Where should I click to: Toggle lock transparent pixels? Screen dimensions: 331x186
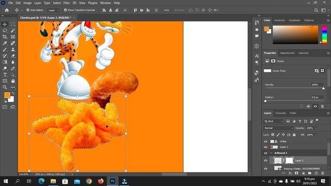pos(273,135)
